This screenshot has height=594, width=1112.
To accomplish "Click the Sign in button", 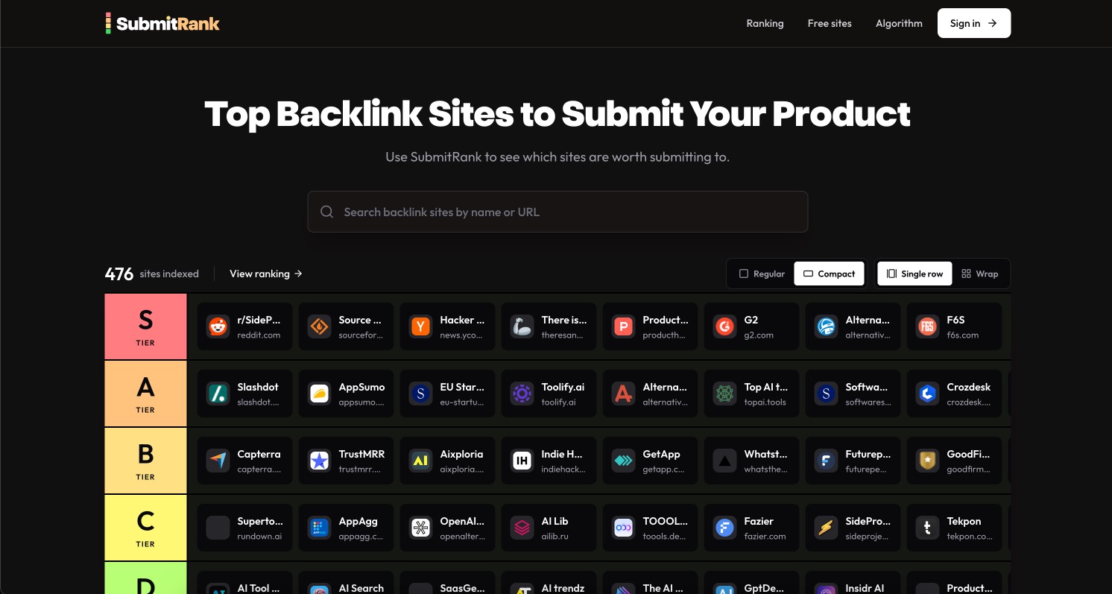I will click(x=974, y=23).
